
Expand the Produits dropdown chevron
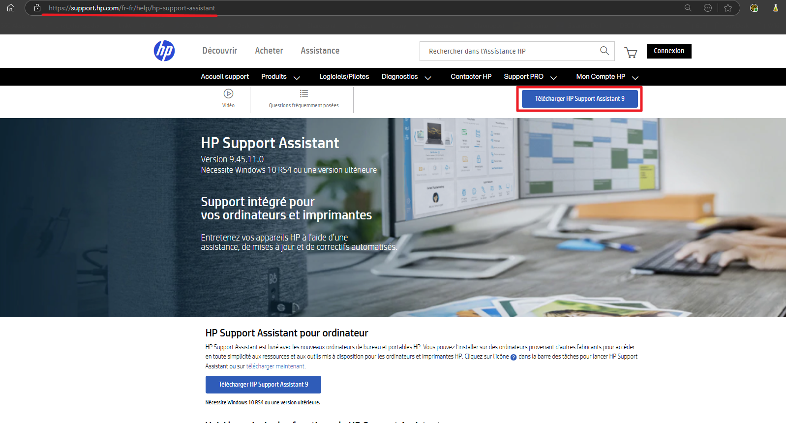[x=297, y=77]
